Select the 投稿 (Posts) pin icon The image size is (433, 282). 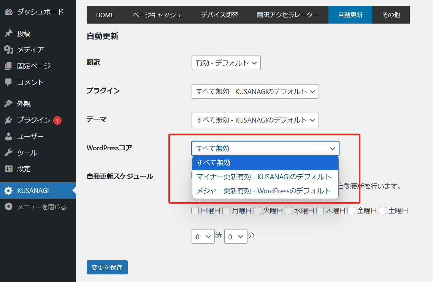(x=8, y=33)
